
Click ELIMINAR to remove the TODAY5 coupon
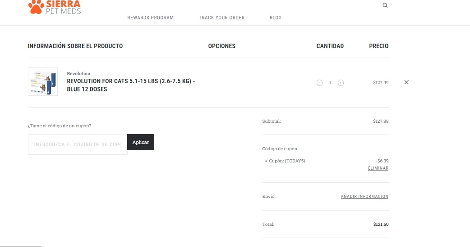point(378,168)
